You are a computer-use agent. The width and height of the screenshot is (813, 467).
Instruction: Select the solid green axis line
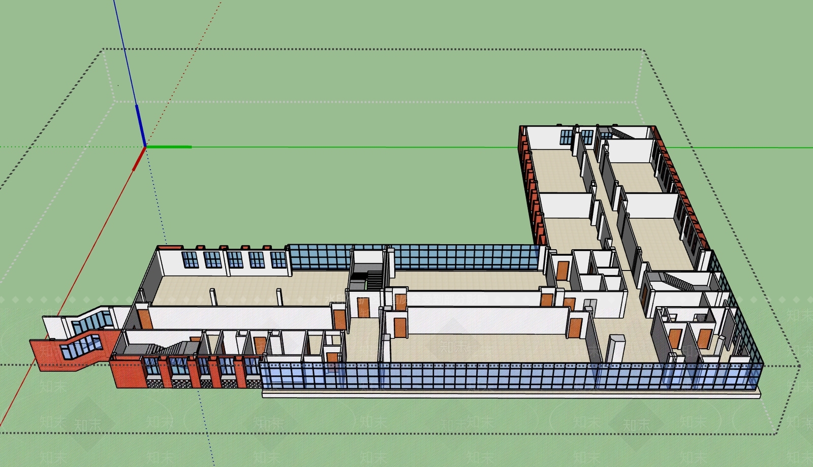(x=479, y=147)
